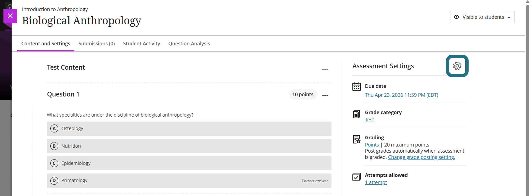Screen dimensions: 530x196
Task: Open the Visible to students dropdown
Action: (482, 17)
